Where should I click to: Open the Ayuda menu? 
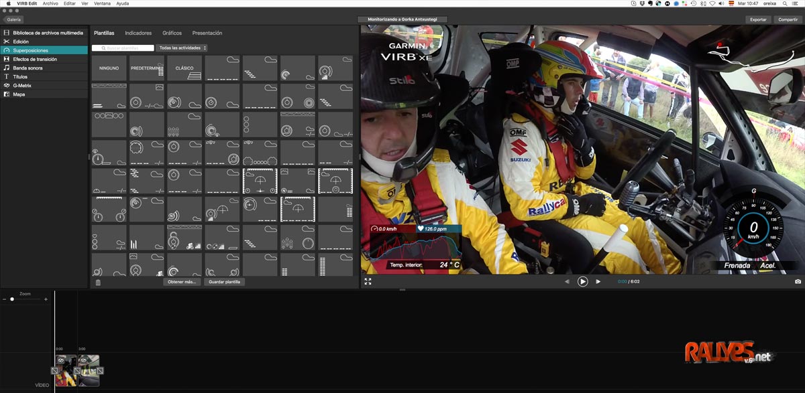[123, 3]
